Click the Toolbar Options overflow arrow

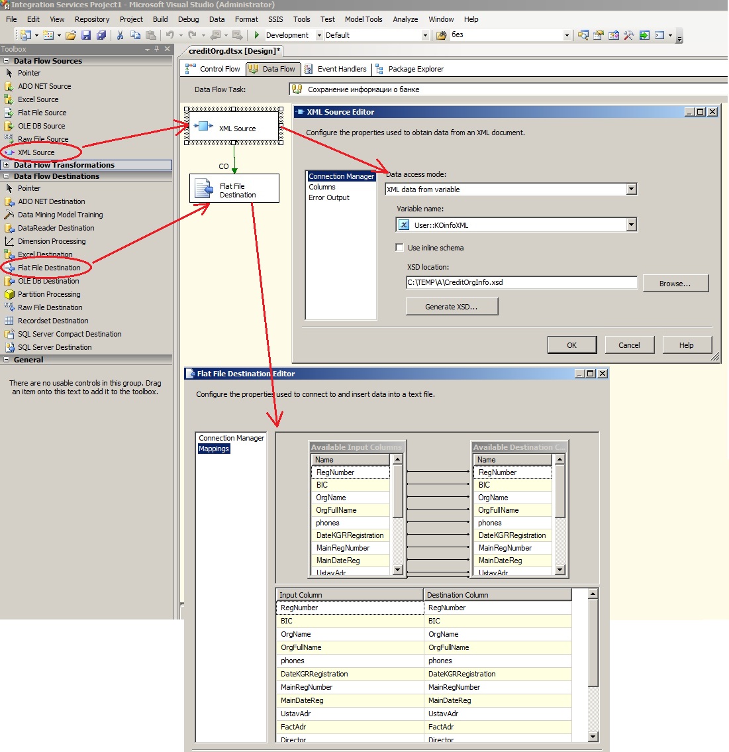(679, 36)
